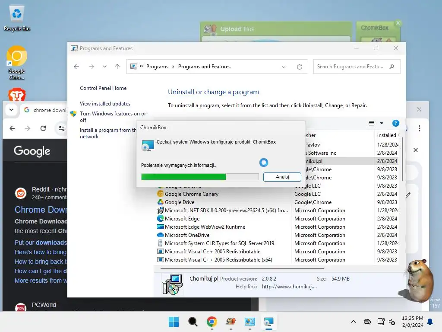Click the Chrome tab search dropdown chevron
This screenshot has height=332, width=442.
(11, 110)
